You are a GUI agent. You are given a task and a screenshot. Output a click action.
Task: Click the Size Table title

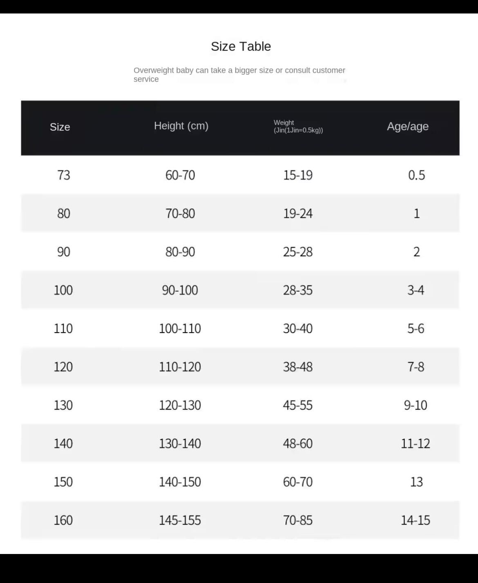[x=241, y=47]
